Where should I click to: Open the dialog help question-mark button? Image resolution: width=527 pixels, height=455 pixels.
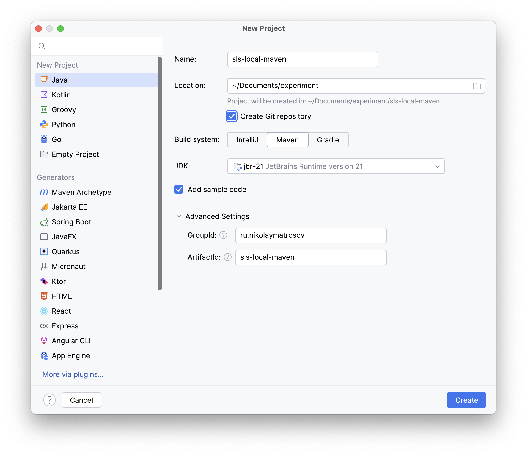click(50, 400)
